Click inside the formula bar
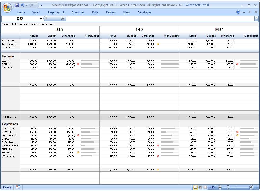Viewport: 260px width, 191px height. pyautogui.click(x=160, y=19)
